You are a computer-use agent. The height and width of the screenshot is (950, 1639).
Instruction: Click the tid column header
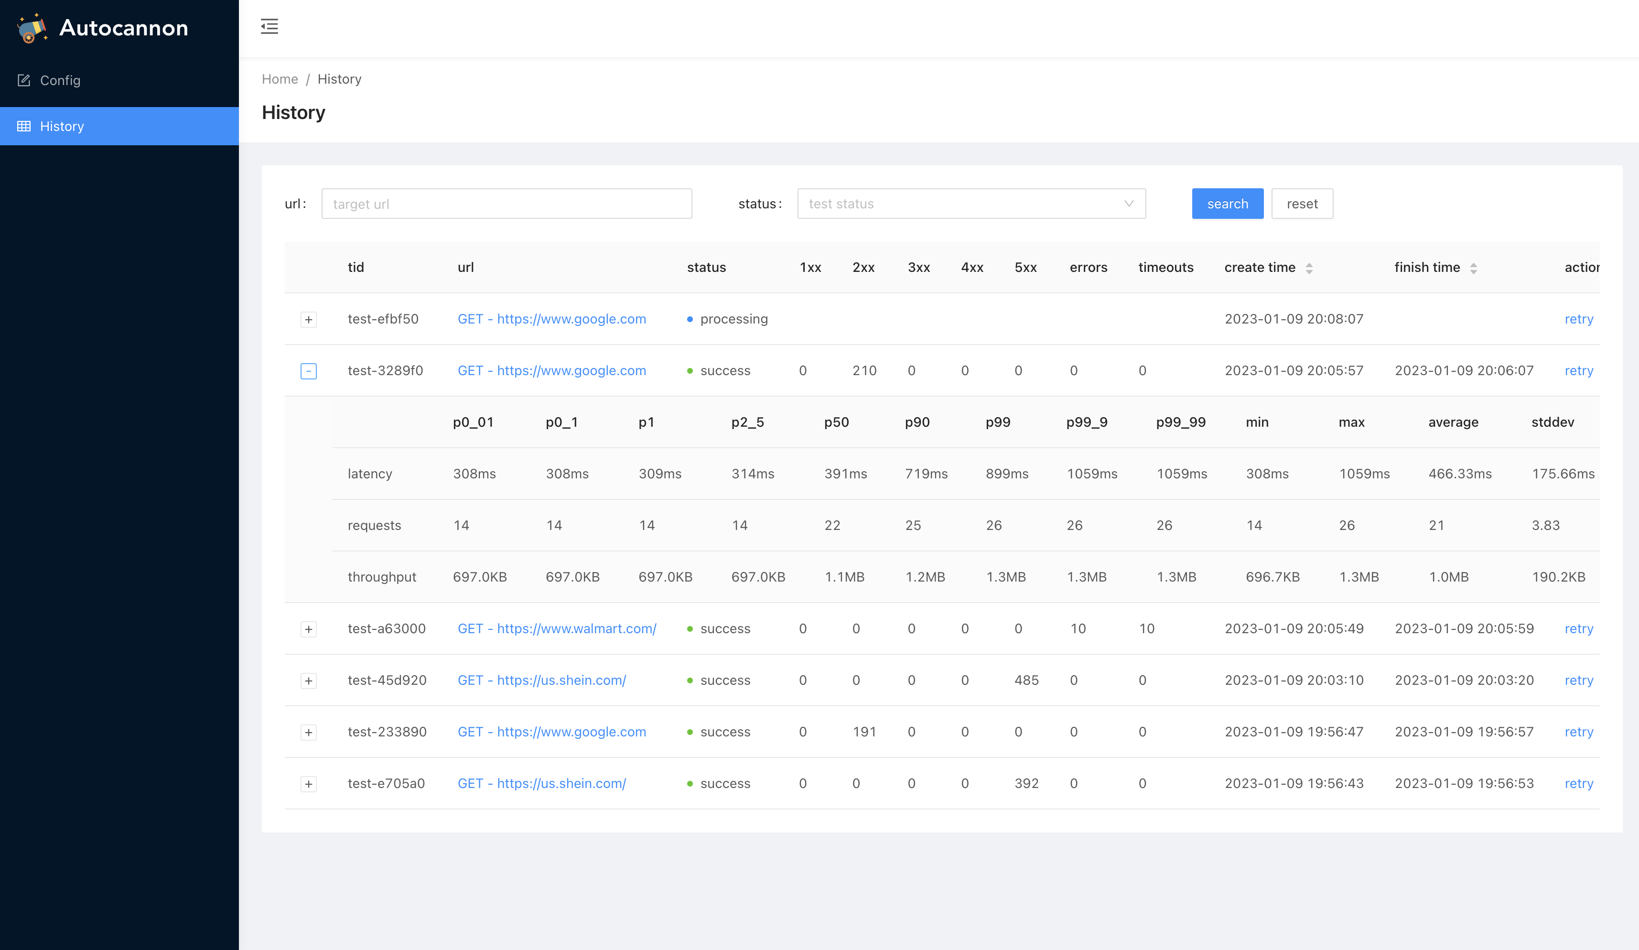356,267
